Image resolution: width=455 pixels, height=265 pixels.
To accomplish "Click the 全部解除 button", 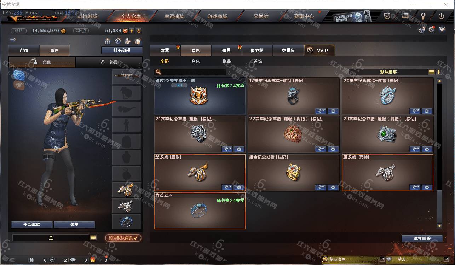I will click(32, 225).
